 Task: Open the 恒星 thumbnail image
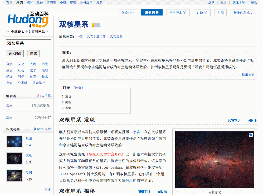[14, 158]
